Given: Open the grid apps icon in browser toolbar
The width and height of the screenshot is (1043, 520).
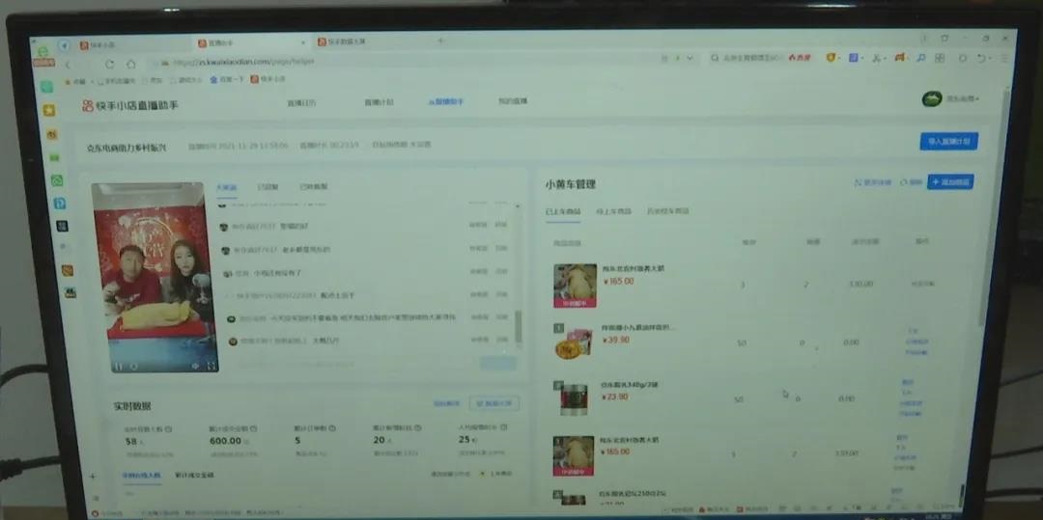Looking at the screenshot, I should pyautogui.click(x=940, y=59).
